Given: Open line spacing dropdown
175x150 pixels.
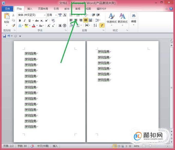Looking at the screenshot, I should pos(98,20).
